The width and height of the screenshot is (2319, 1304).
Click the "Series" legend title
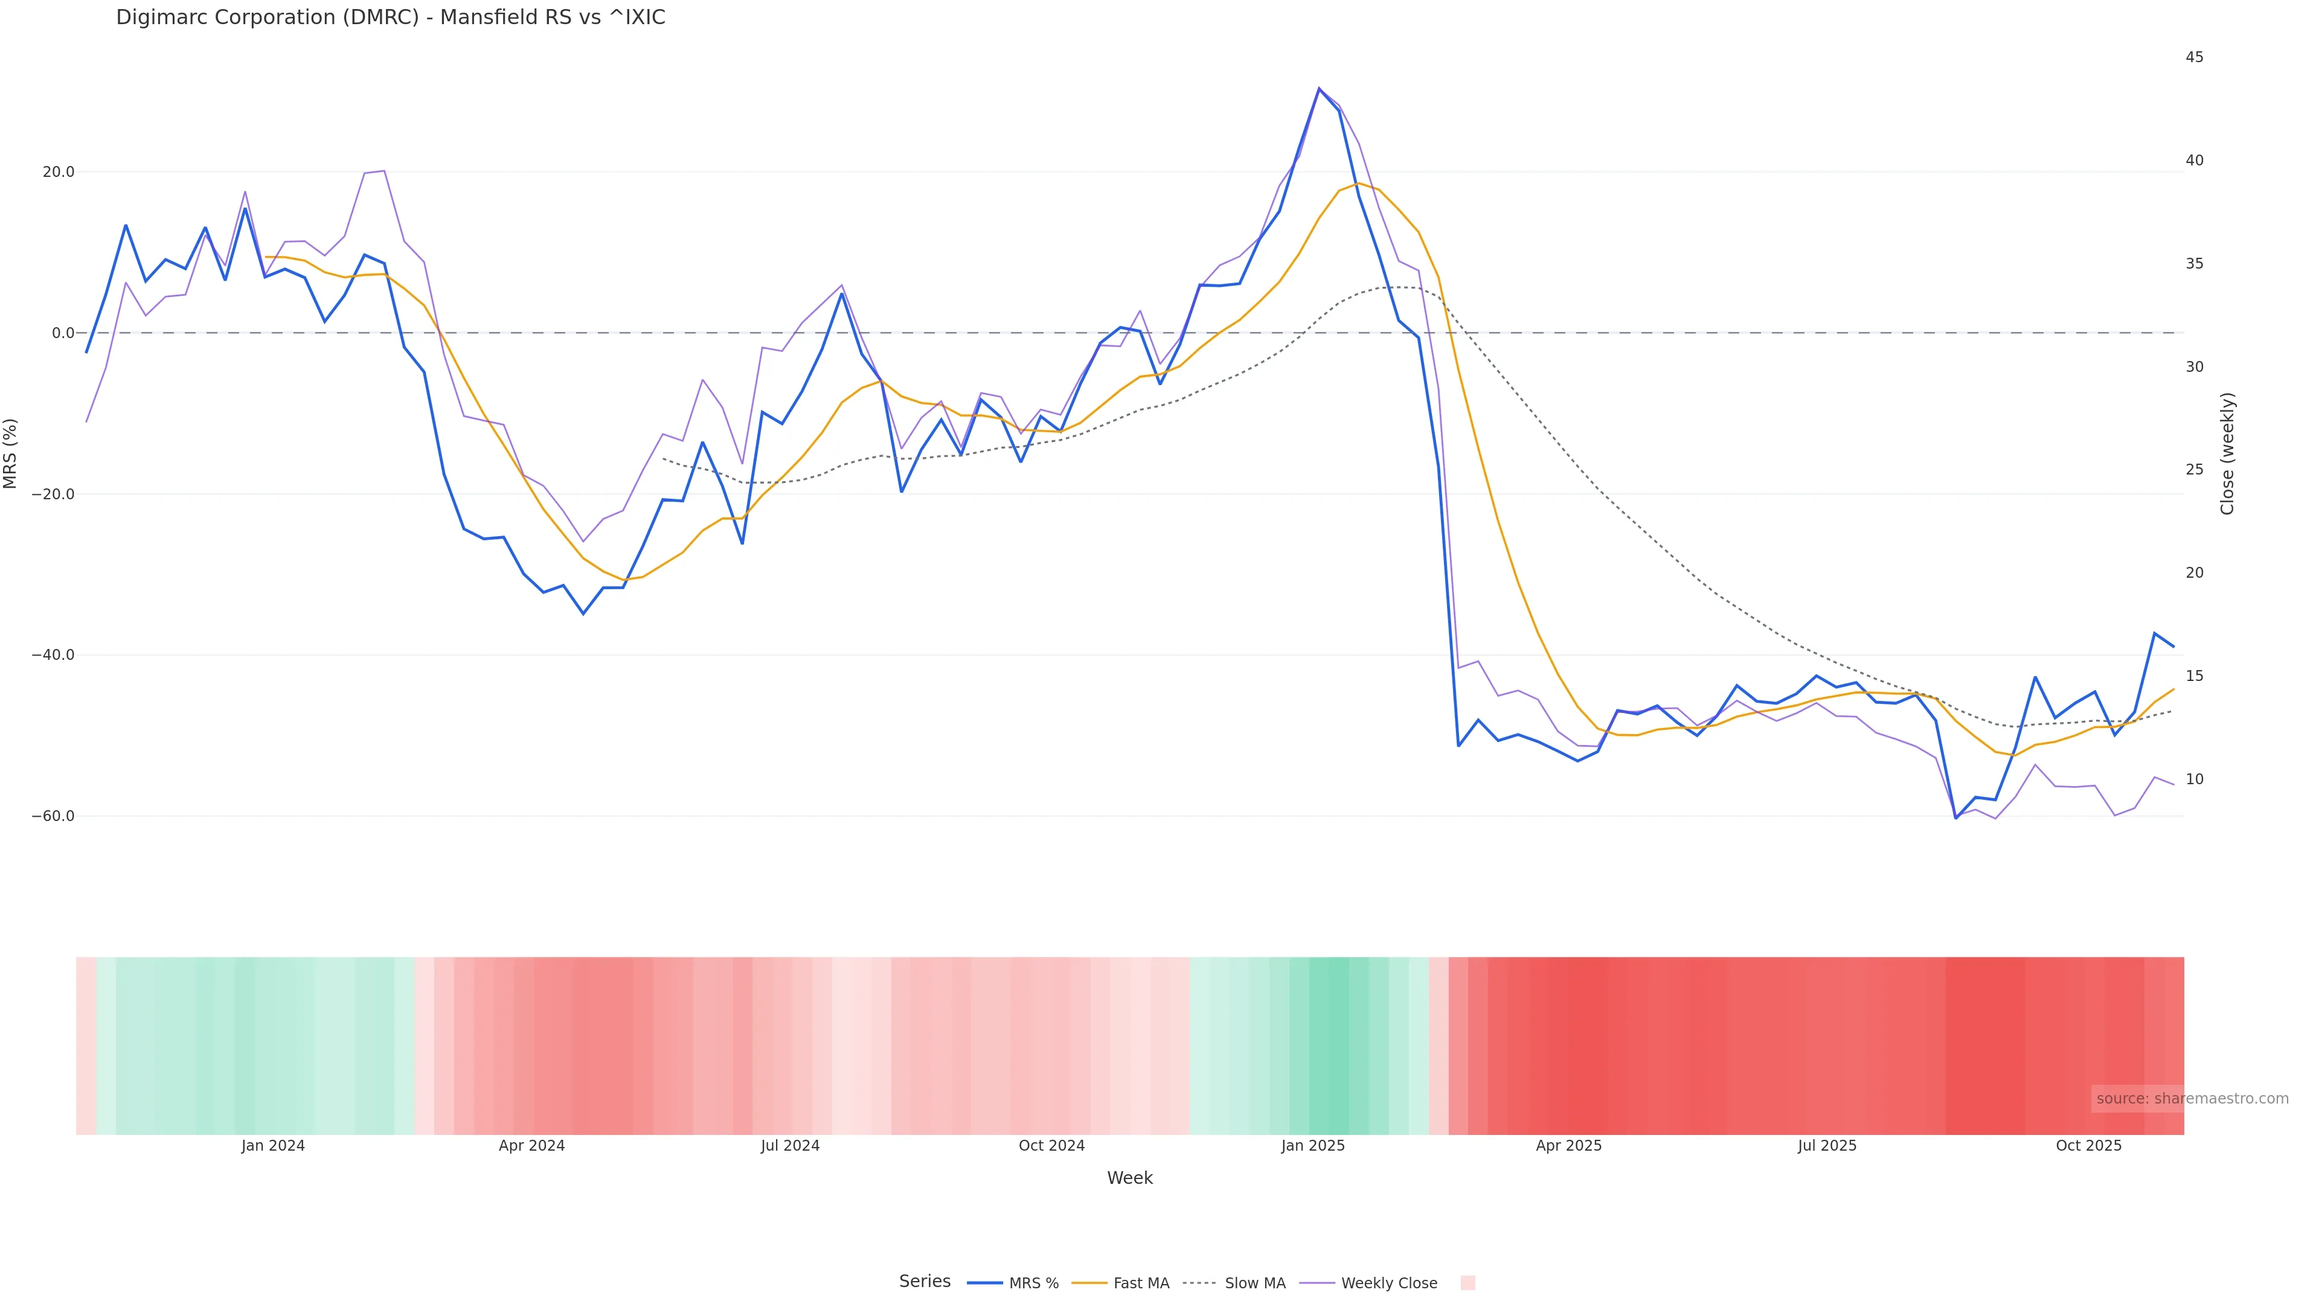[925, 1282]
